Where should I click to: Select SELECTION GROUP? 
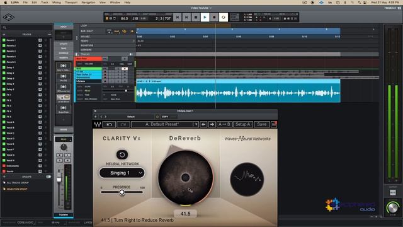pos(17,189)
